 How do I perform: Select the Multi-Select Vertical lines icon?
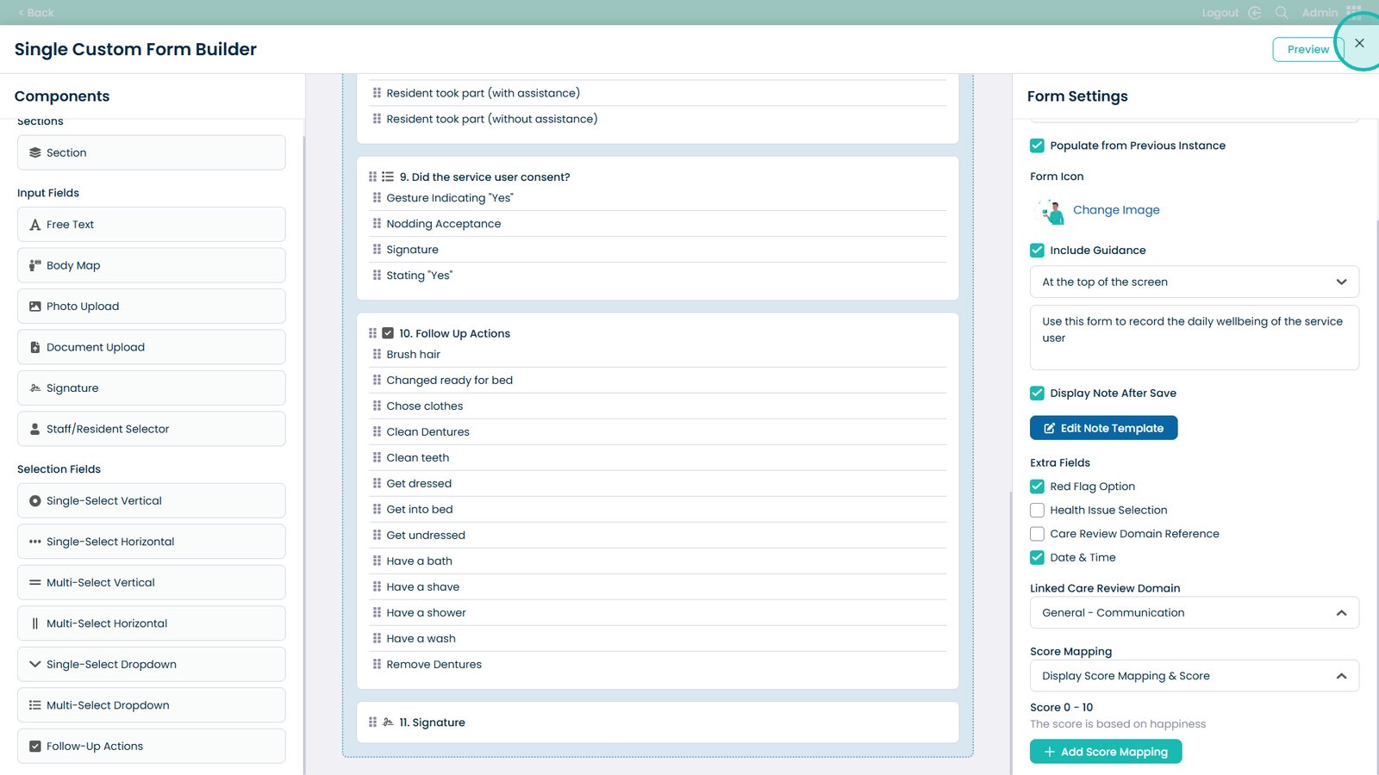pos(35,583)
